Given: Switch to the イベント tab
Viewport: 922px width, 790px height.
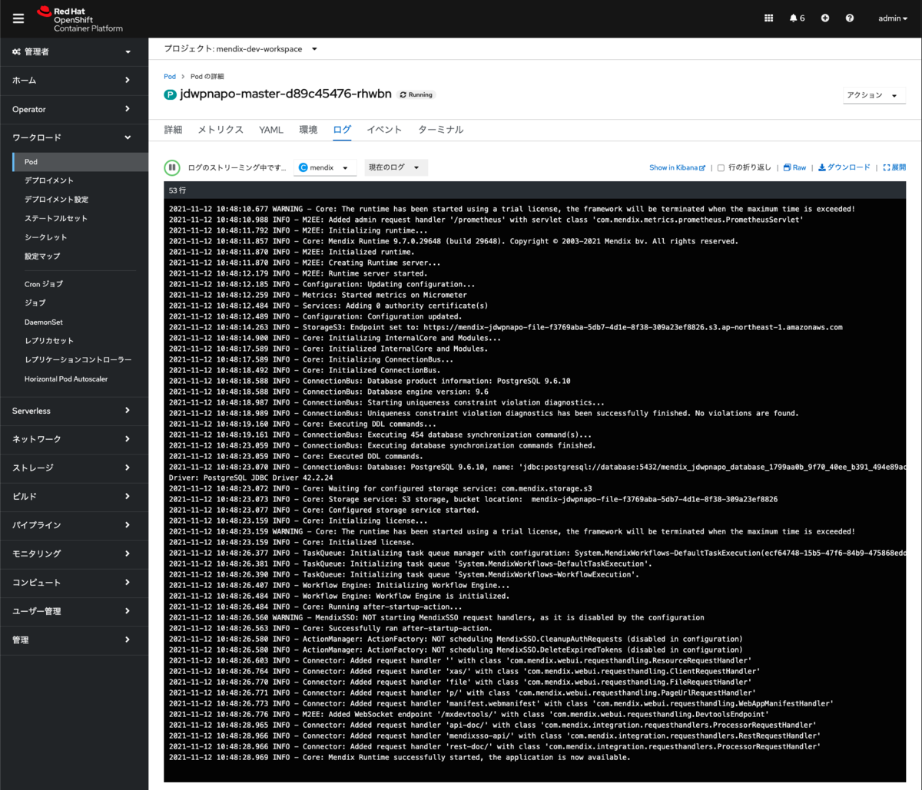Looking at the screenshot, I should click(x=384, y=130).
